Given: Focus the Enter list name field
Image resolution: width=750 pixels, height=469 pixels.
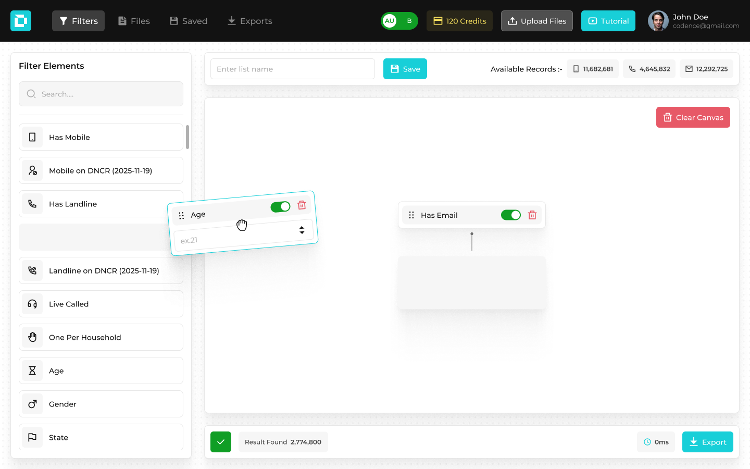Looking at the screenshot, I should tap(292, 69).
